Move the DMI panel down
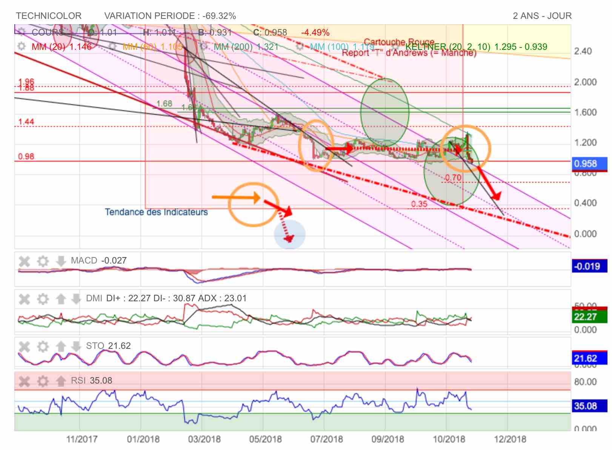Screen dimensions: 612x450 [x=76, y=299]
